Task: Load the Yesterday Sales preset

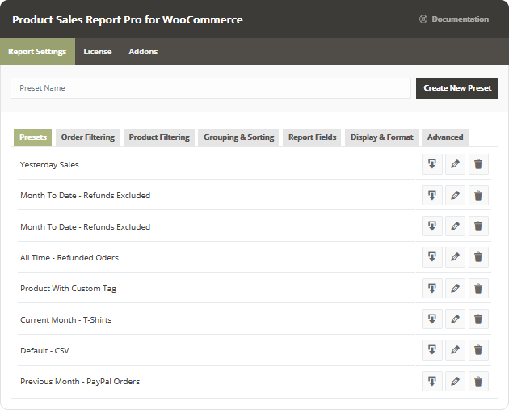Action: click(x=432, y=164)
